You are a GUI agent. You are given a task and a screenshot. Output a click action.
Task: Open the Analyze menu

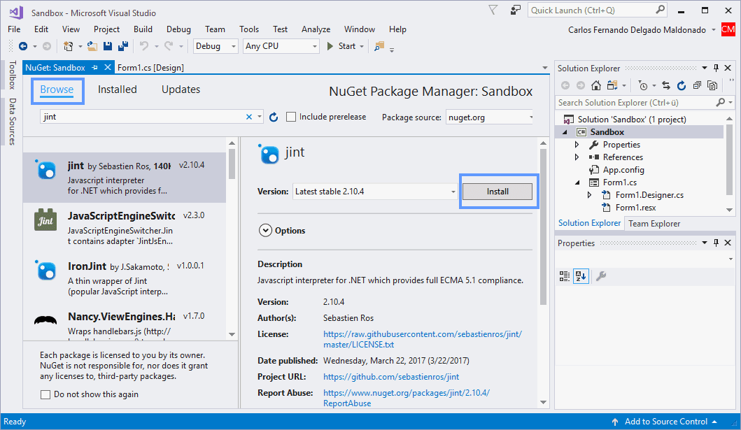pyautogui.click(x=316, y=29)
